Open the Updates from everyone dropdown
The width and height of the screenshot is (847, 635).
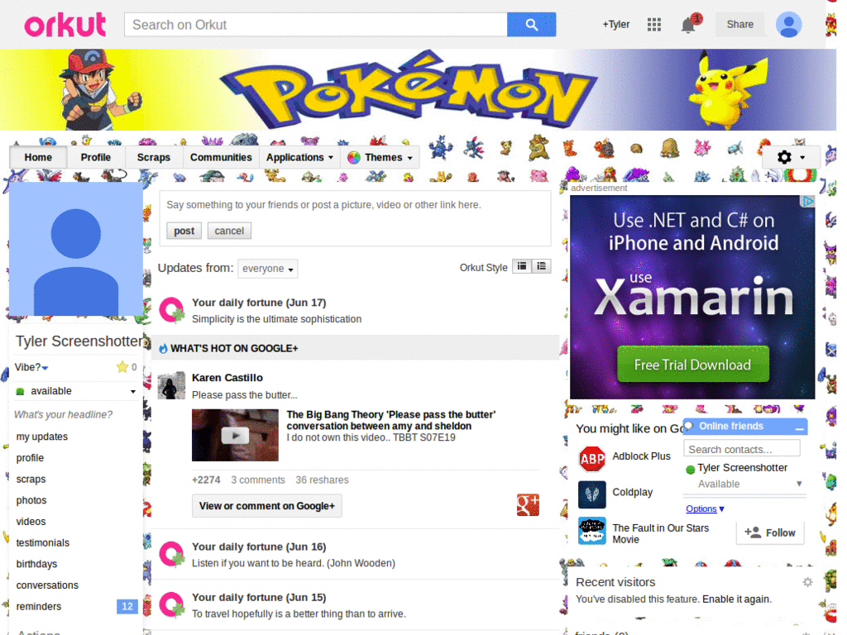pyautogui.click(x=267, y=269)
